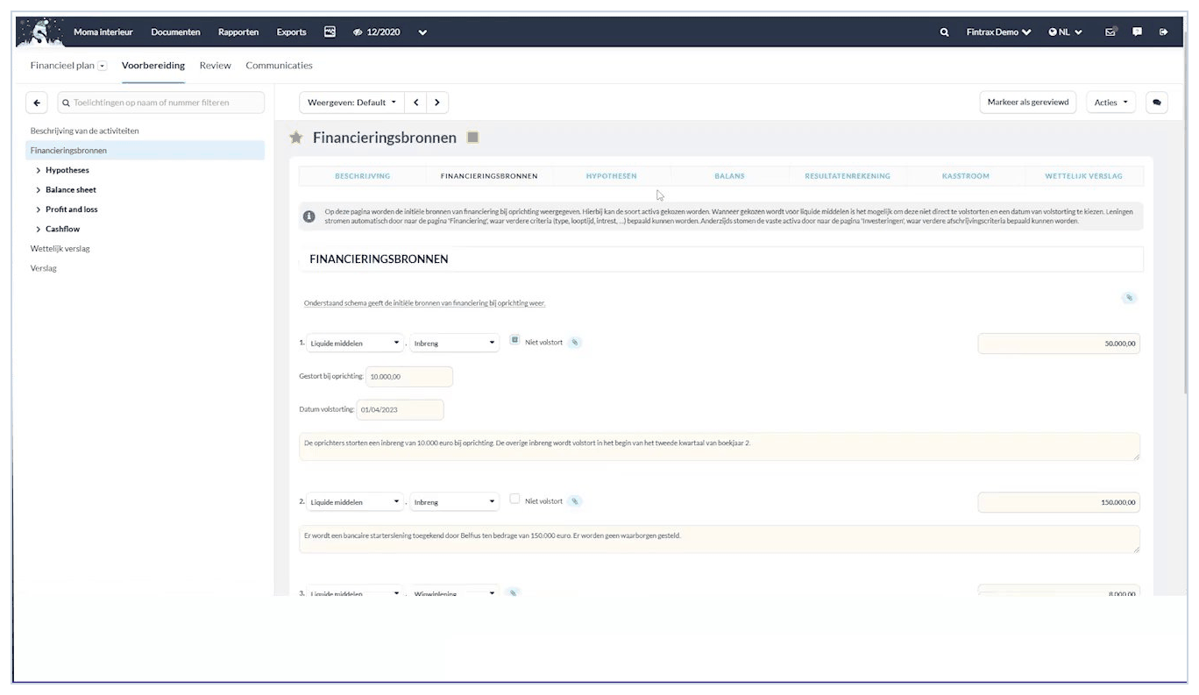The width and height of the screenshot is (1199, 695).
Task: Click the eye icon before period 12/2020
Action: (x=358, y=32)
